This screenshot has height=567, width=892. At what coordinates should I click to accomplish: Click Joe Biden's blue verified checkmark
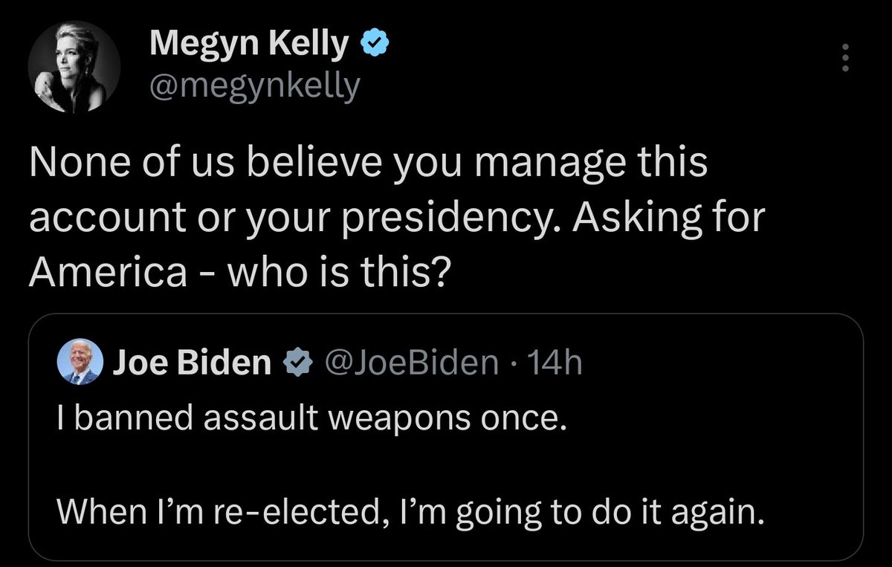(x=294, y=363)
